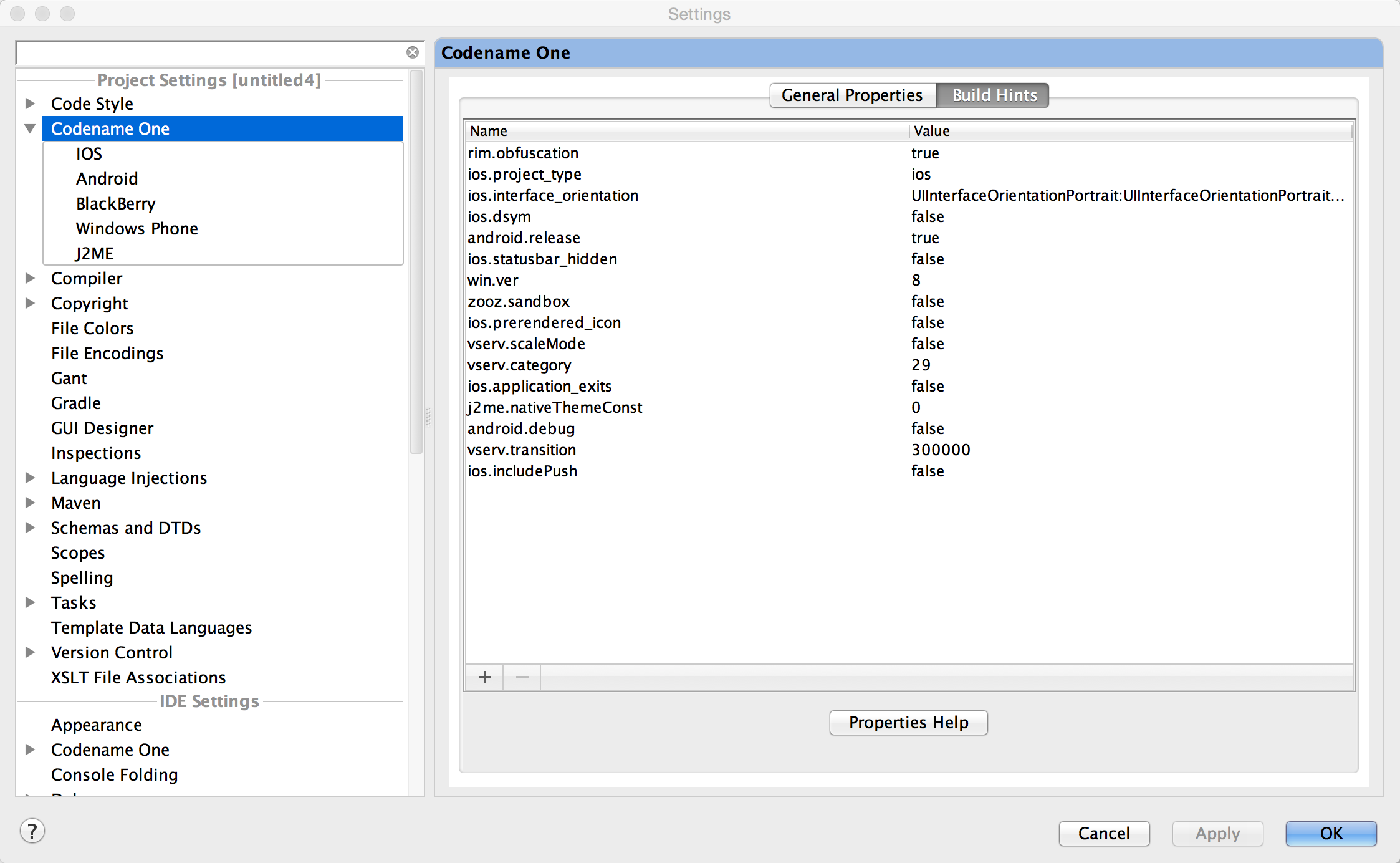The height and width of the screenshot is (863, 1400).
Task: Select the zooz.sandbox hint row
Action: point(909,301)
